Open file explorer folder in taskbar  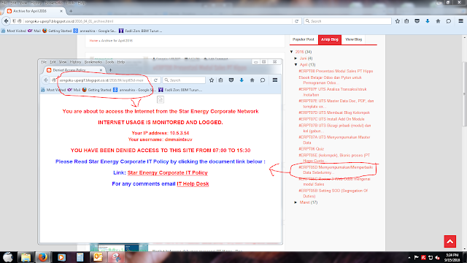pyautogui.click(x=26, y=257)
